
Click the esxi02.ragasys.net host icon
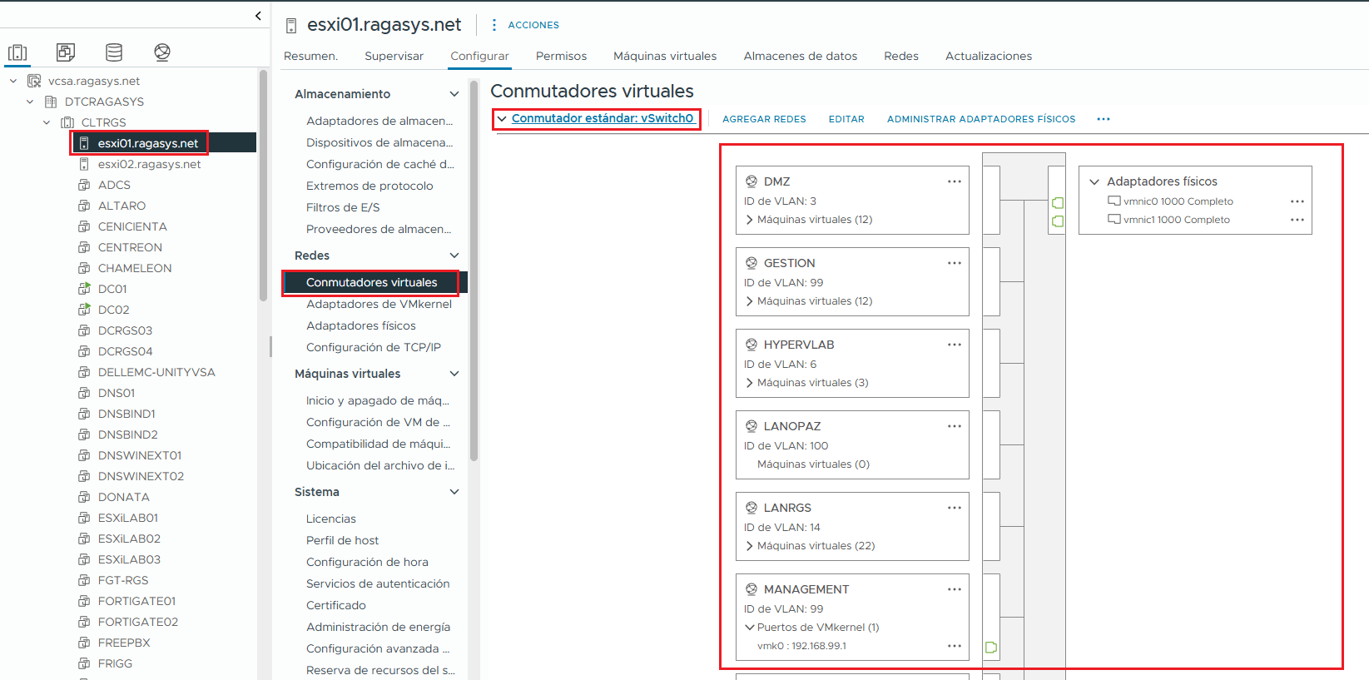(x=84, y=164)
